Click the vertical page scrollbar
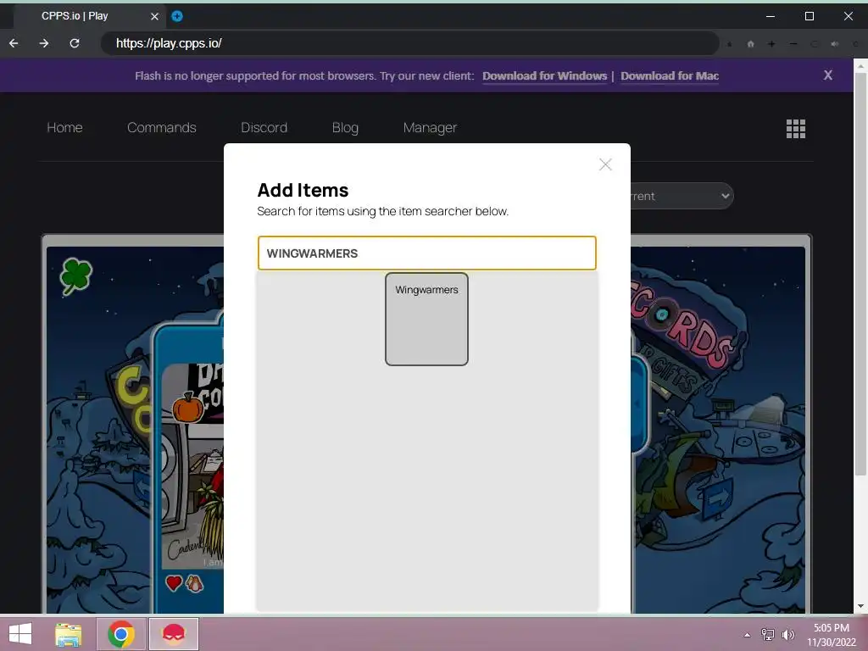Screen dimensions: 868x651 pyautogui.click(x=861, y=274)
